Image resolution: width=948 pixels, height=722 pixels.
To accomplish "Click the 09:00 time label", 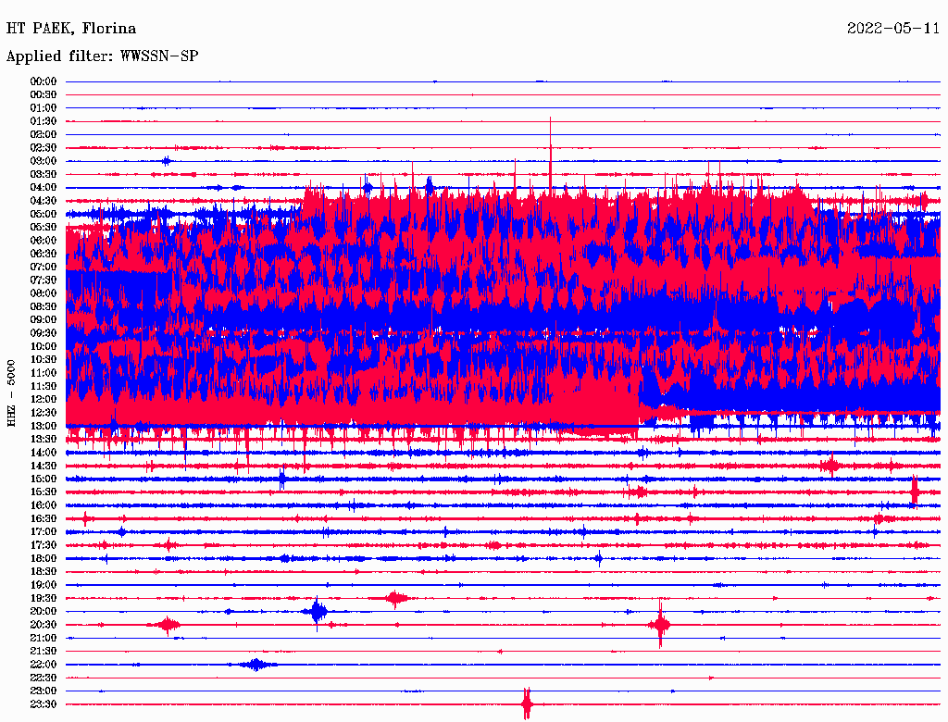I will point(44,320).
